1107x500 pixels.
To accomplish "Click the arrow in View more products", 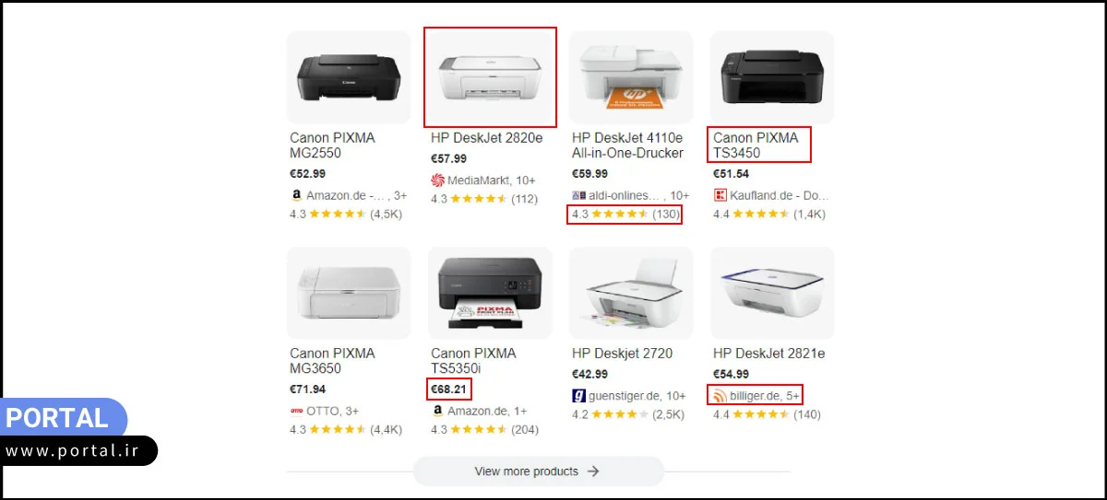I will [593, 471].
